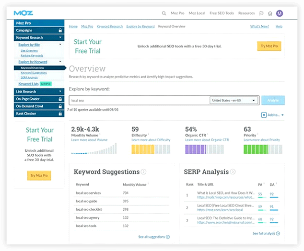
Task: Open the search magnifier icon
Action: click(164, 13)
